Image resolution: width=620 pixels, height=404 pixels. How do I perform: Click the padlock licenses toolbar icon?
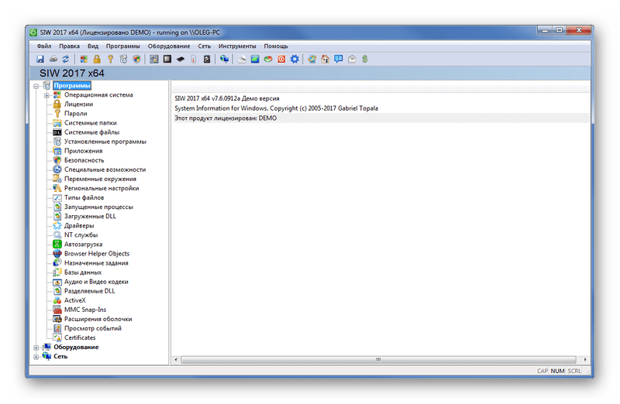point(97,60)
